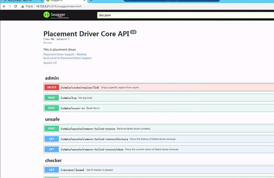Click 'Show the history of failed stores removal.'
274x178 pixels.
coord(153,139)
